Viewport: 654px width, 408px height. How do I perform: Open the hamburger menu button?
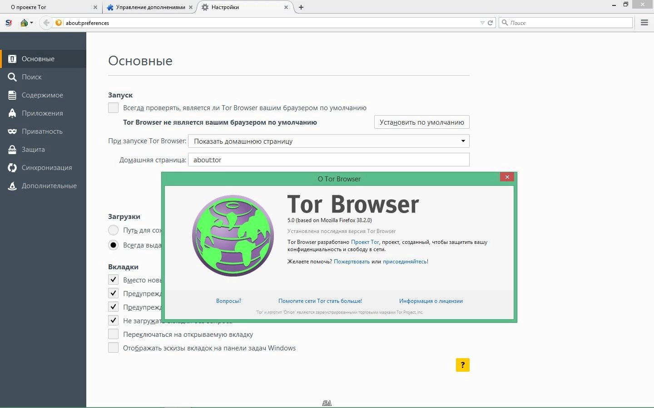[644, 23]
